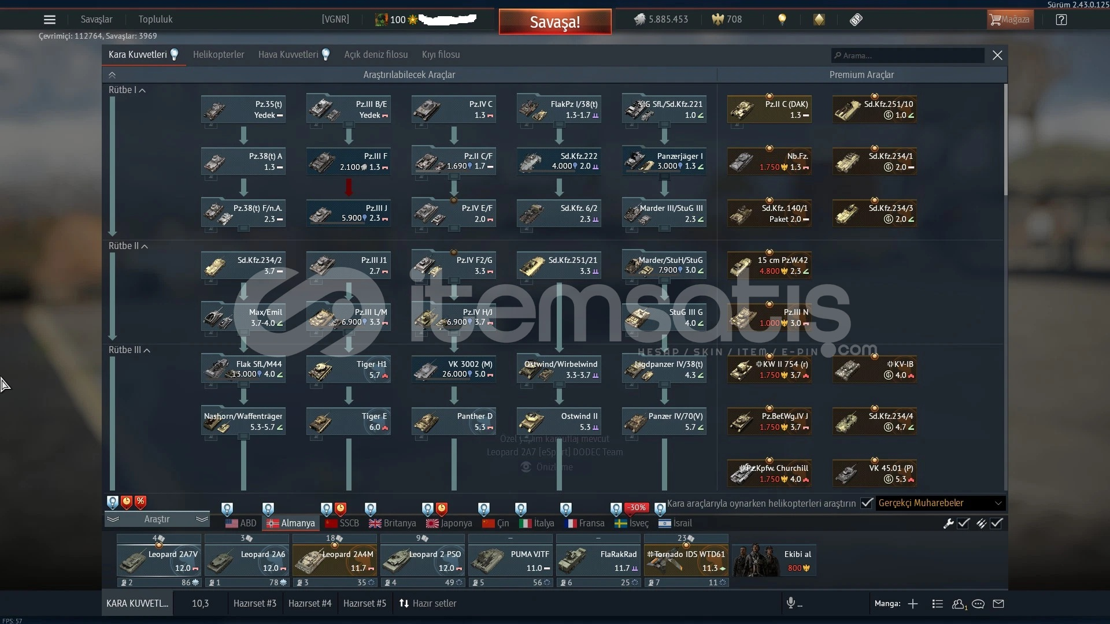1110x624 pixels.
Task: Add squad member with plus icon
Action: tap(913, 604)
